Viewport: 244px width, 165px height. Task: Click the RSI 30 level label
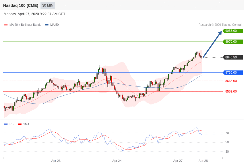click(x=227, y=152)
